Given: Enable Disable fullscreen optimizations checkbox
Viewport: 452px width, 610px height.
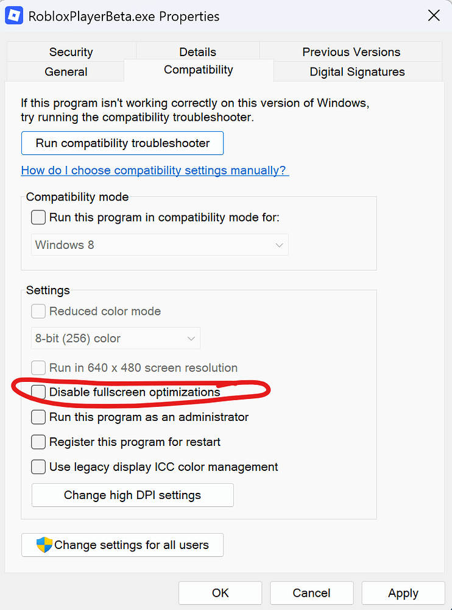Looking at the screenshot, I should tap(38, 392).
